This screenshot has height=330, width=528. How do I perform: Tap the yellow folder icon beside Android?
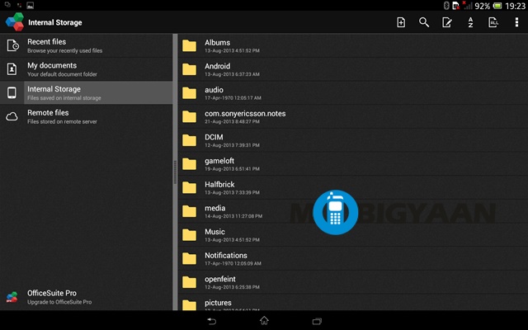(x=189, y=69)
